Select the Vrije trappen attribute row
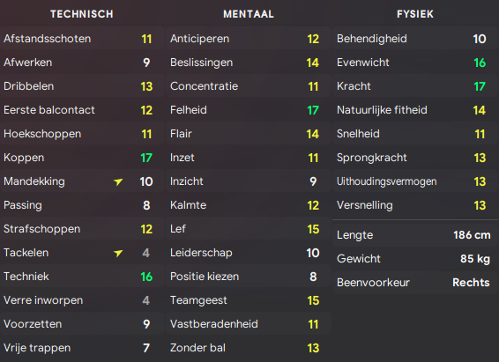Image resolution: width=499 pixels, height=362 pixels. (82, 348)
